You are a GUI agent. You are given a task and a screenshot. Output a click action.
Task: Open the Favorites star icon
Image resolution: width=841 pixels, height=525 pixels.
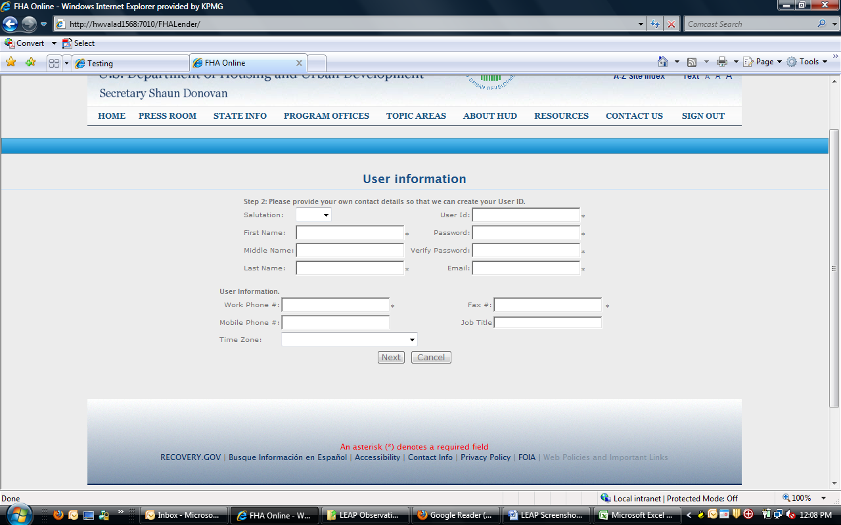point(11,62)
